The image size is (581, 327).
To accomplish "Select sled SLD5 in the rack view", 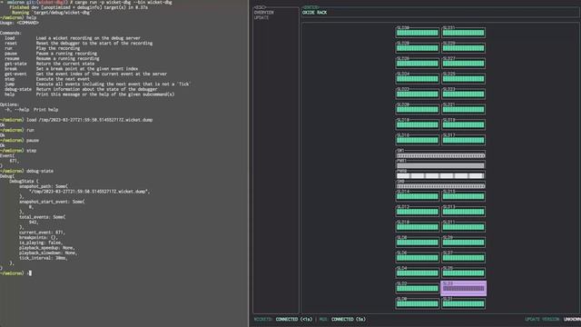I will 463,272.
